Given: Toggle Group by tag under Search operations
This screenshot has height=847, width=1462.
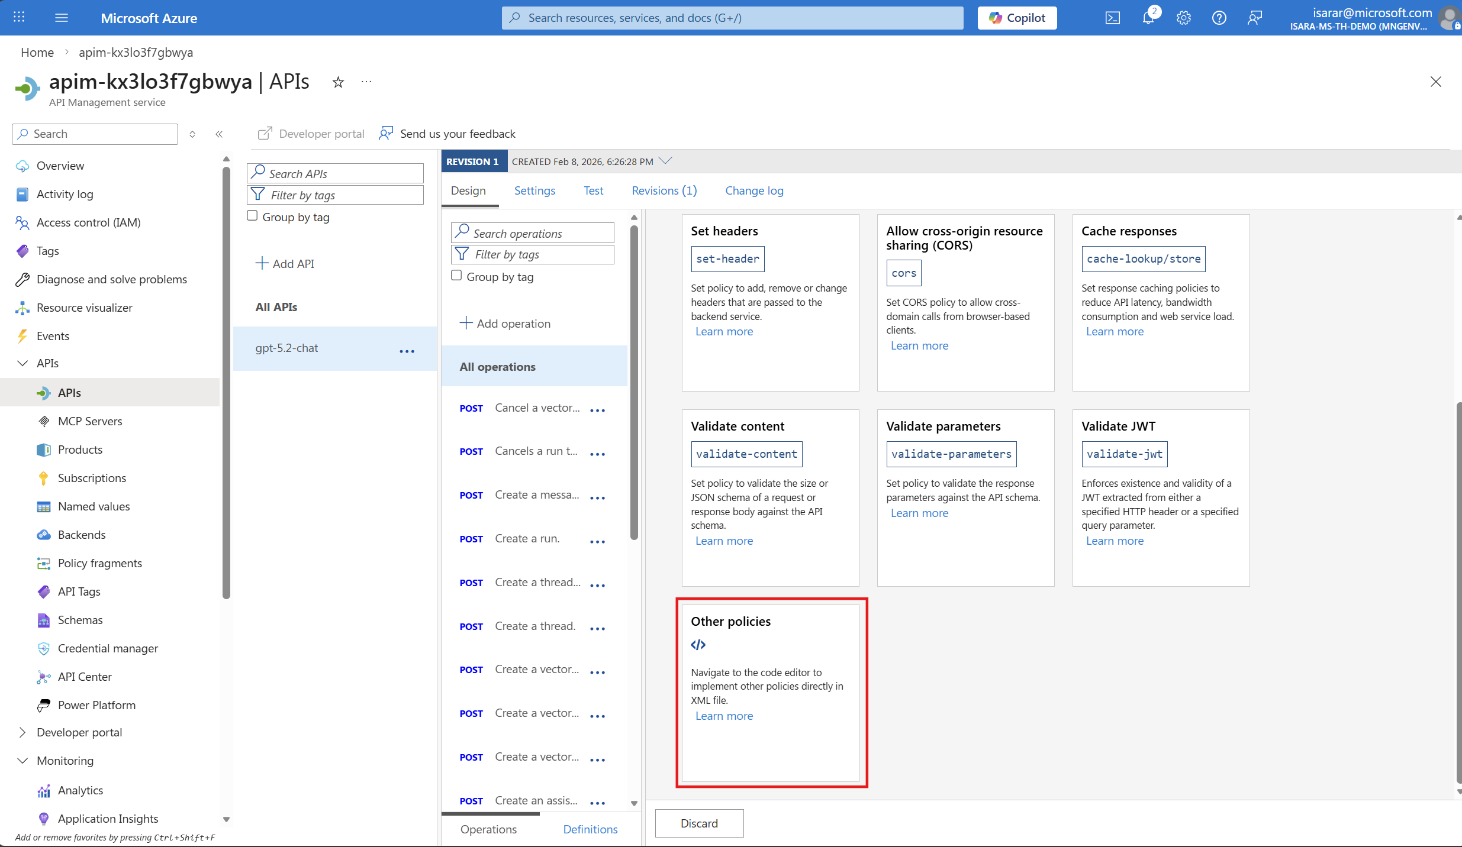Looking at the screenshot, I should pos(456,276).
